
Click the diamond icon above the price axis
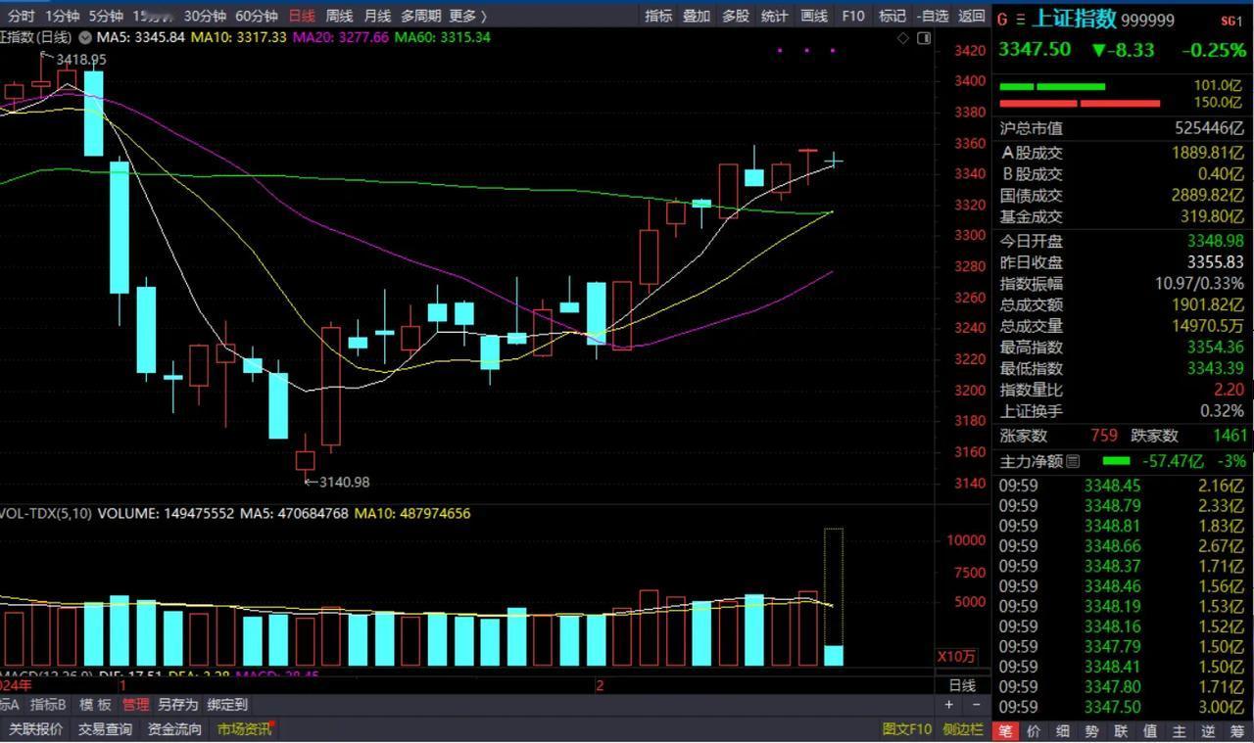click(903, 37)
